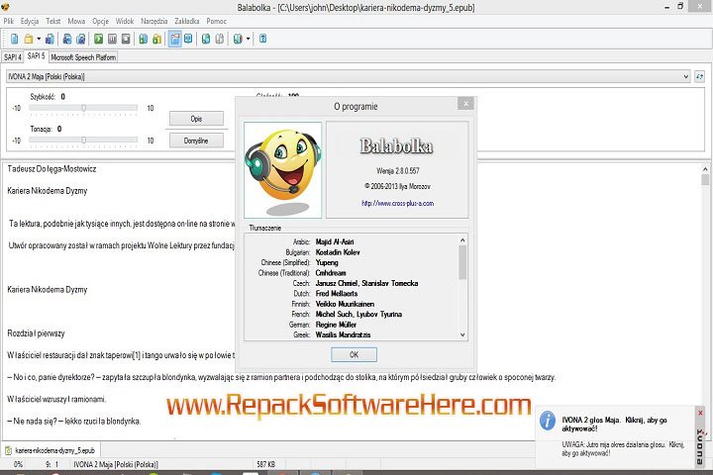This screenshot has width=713, height=475.
Task: Select translator name Kostadin Kolev
Action: 338,252
